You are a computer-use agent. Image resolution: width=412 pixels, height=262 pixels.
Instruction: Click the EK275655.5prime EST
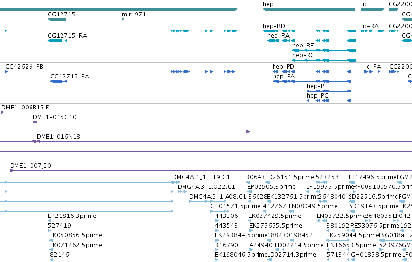[251, 231]
